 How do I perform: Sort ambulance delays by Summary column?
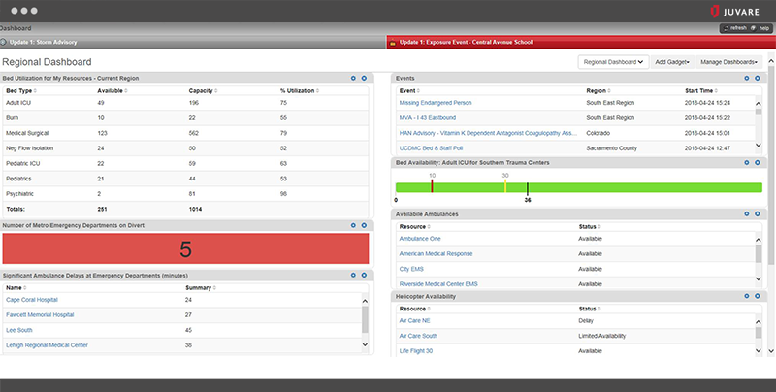[x=201, y=288]
